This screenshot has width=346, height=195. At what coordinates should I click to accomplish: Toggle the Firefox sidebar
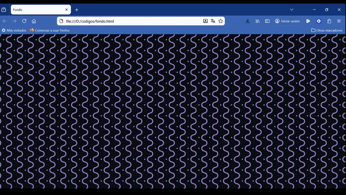pyautogui.click(x=267, y=21)
